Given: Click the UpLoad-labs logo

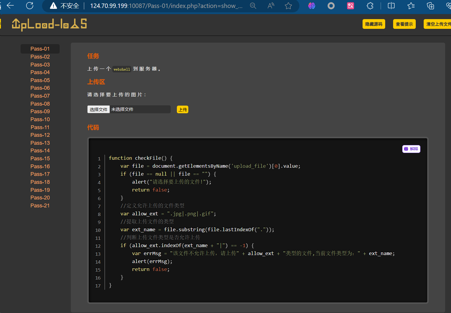Looking at the screenshot, I should [x=49, y=24].
